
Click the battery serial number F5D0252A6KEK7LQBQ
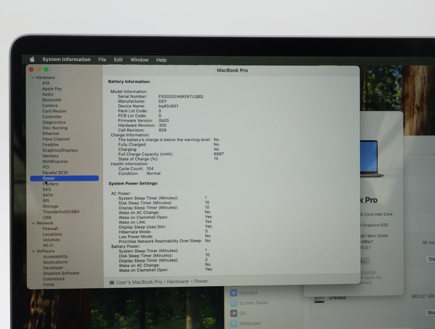click(181, 97)
